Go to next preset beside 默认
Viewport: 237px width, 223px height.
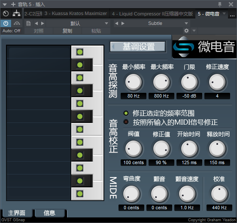click(x=43, y=24)
